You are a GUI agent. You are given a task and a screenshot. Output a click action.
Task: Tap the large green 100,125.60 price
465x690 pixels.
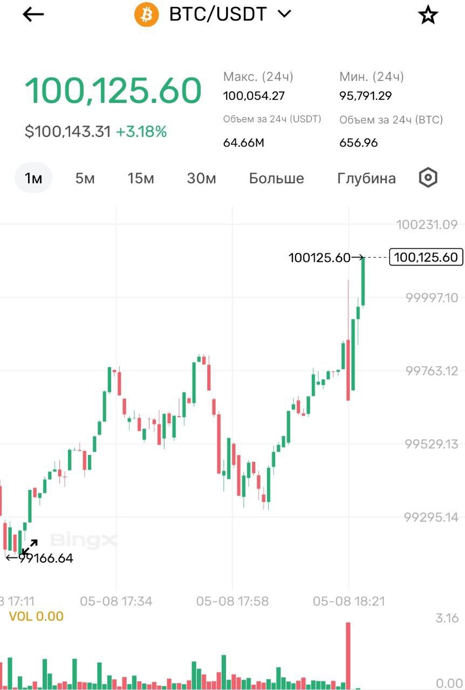click(x=113, y=91)
